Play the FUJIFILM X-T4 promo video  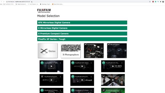tap(113, 80)
